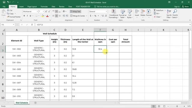Image resolution: width=192 pixels, height=108 pixels.
Task: Open Find & Select options
Action: point(175,14)
